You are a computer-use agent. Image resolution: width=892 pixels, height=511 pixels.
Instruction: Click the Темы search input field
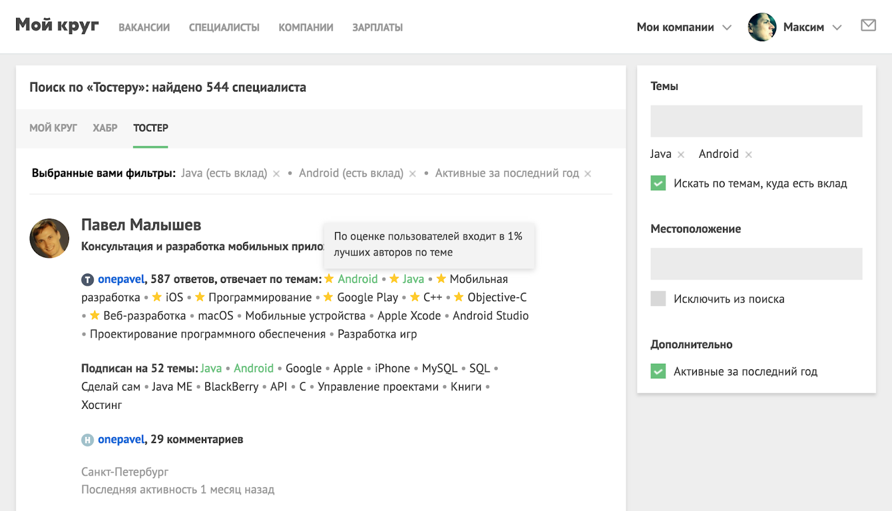[756, 121]
